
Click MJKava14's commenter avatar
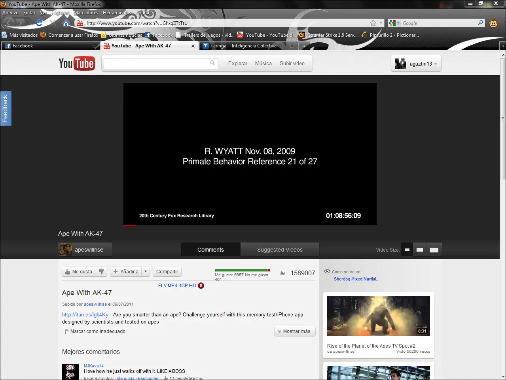70,372
